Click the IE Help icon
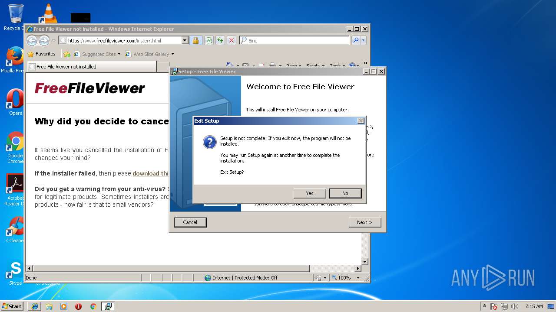The image size is (556, 312). 352,65
